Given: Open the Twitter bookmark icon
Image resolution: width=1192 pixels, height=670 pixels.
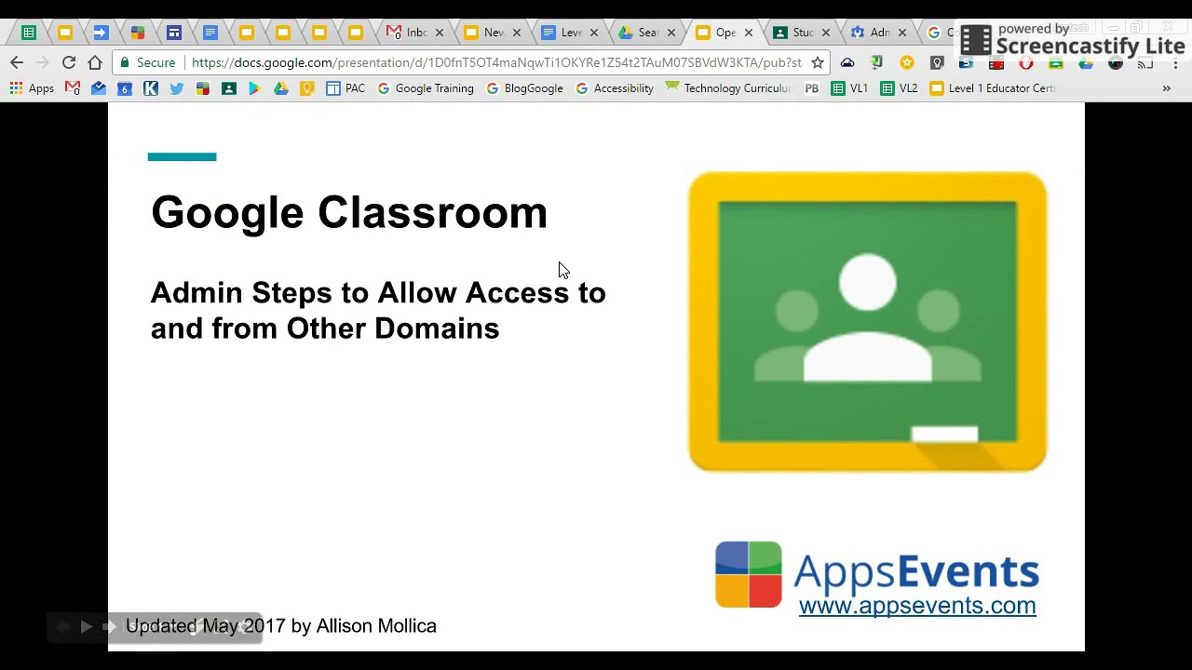Looking at the screenshot, I should [x=177, y=88].
